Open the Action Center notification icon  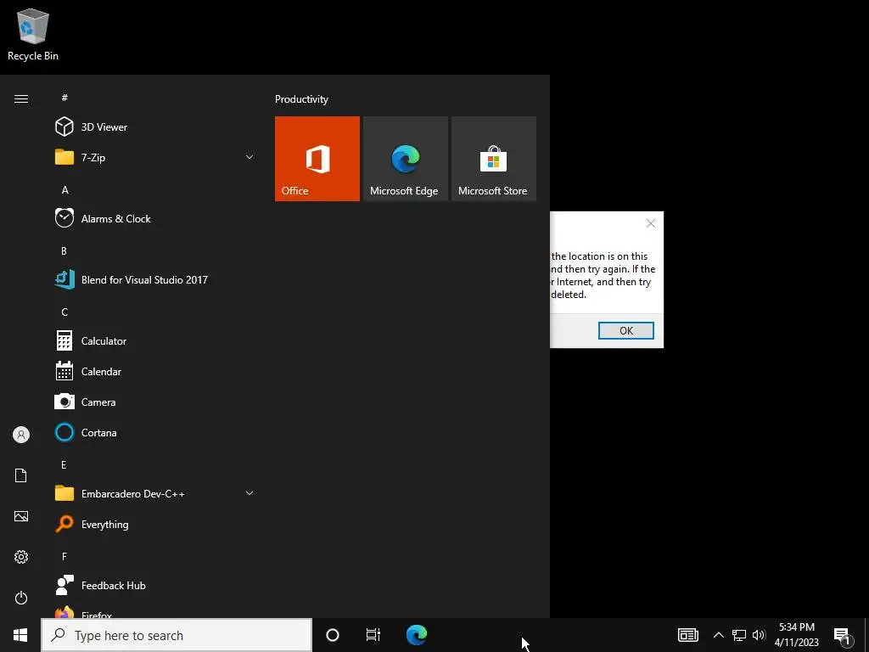click(x=843, y=636)
